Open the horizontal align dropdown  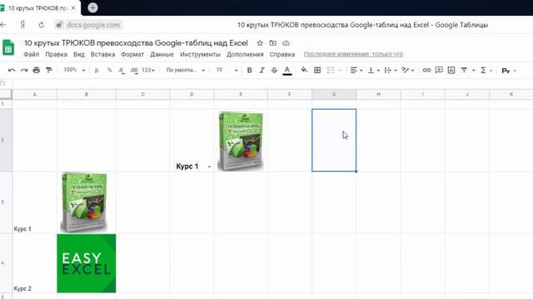[356, 70]
